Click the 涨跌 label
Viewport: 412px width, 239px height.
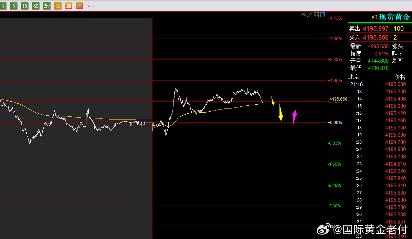pos(397,46)
